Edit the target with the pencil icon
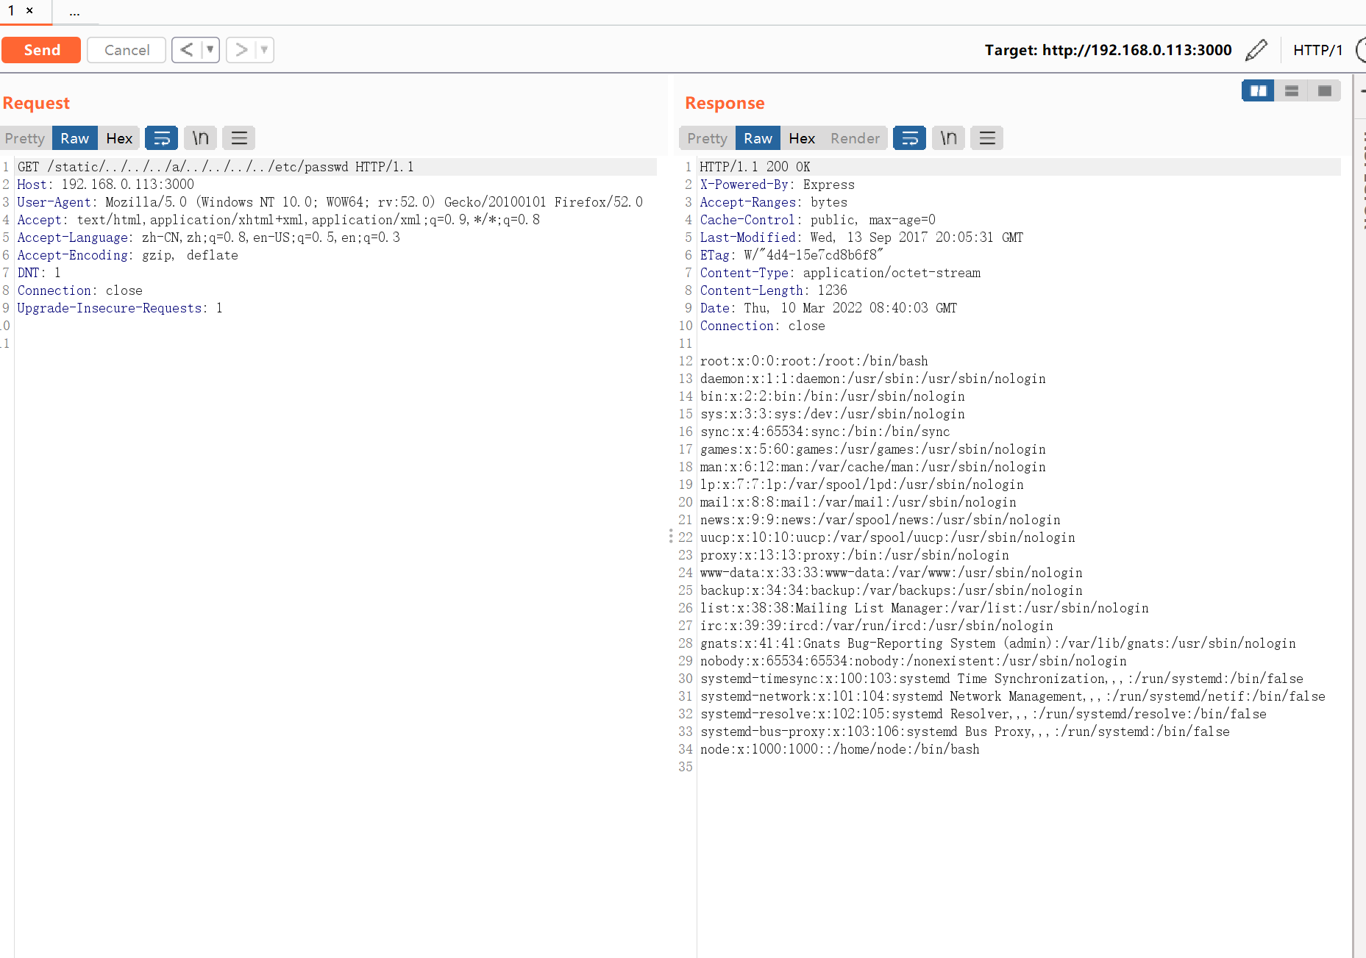Viewport: 1366px width, 958px height. 1256,50
